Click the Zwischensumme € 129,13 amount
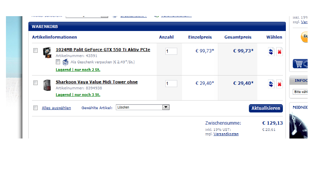This screenshot has height=185, width=336. (x=272, y=123)
